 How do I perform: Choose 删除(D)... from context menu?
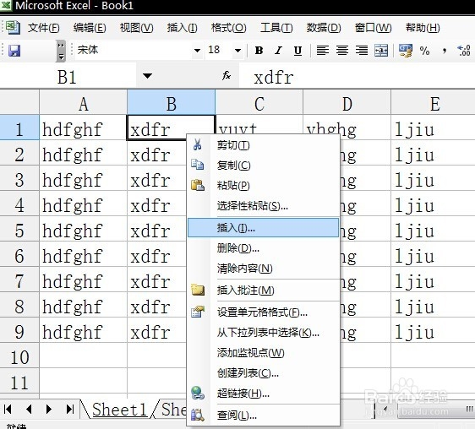pos(263,248)
